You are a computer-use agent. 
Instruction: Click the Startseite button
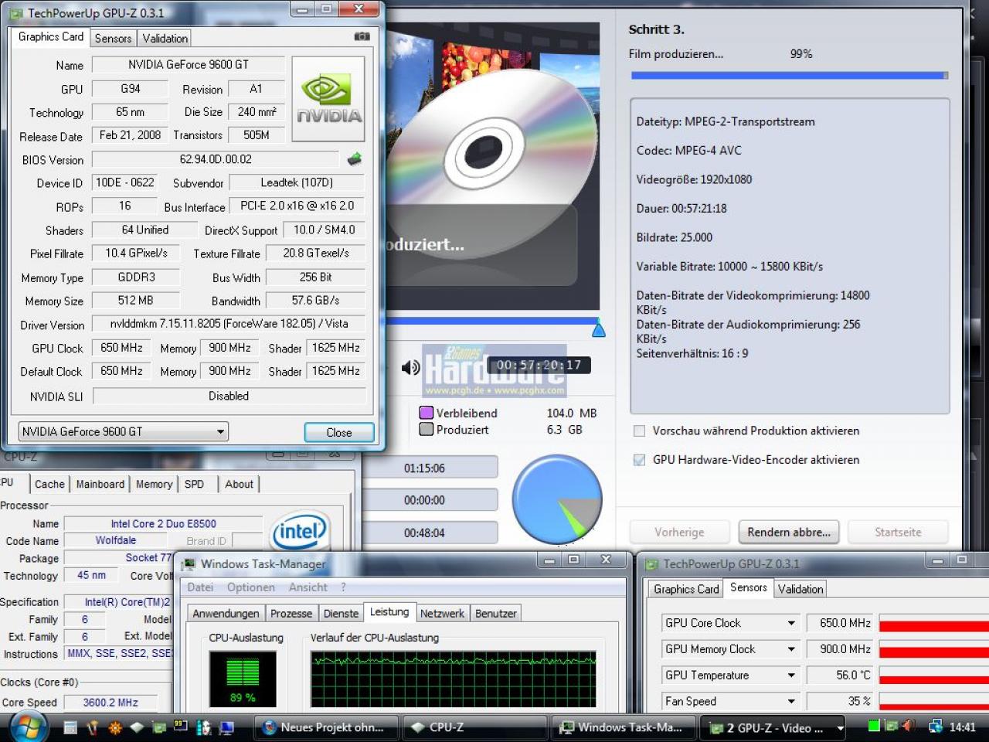898,532
